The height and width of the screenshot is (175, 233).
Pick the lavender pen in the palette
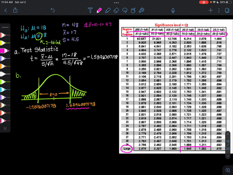pyautogui.click(x=5, y=58)
